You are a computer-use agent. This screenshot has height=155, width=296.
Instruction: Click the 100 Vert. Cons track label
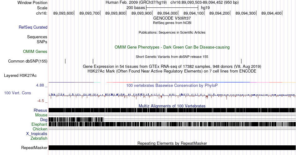click(17, 93)
